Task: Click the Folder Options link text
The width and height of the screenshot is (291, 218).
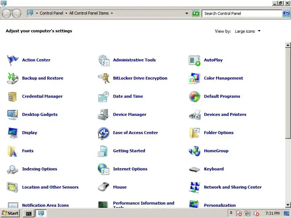Action: pos(219,133)
